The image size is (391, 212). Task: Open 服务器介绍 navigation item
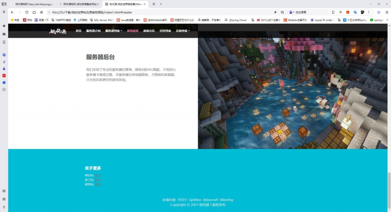[93, 31]
